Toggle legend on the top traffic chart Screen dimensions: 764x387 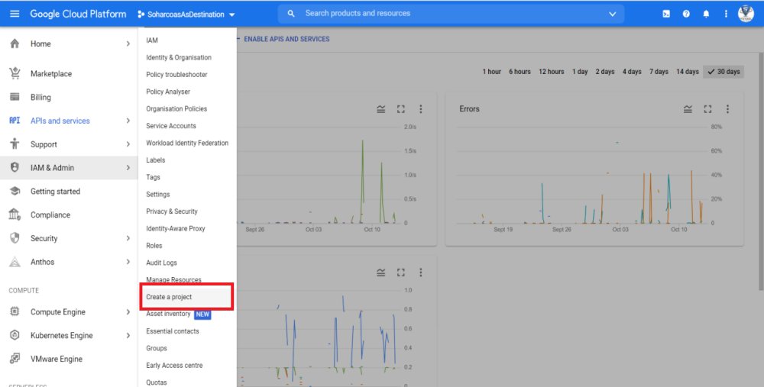[x=381, y=109]
